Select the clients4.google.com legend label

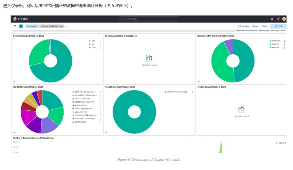pos(84,109)
